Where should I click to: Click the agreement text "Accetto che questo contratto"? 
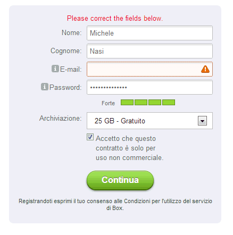coord(126,143)
